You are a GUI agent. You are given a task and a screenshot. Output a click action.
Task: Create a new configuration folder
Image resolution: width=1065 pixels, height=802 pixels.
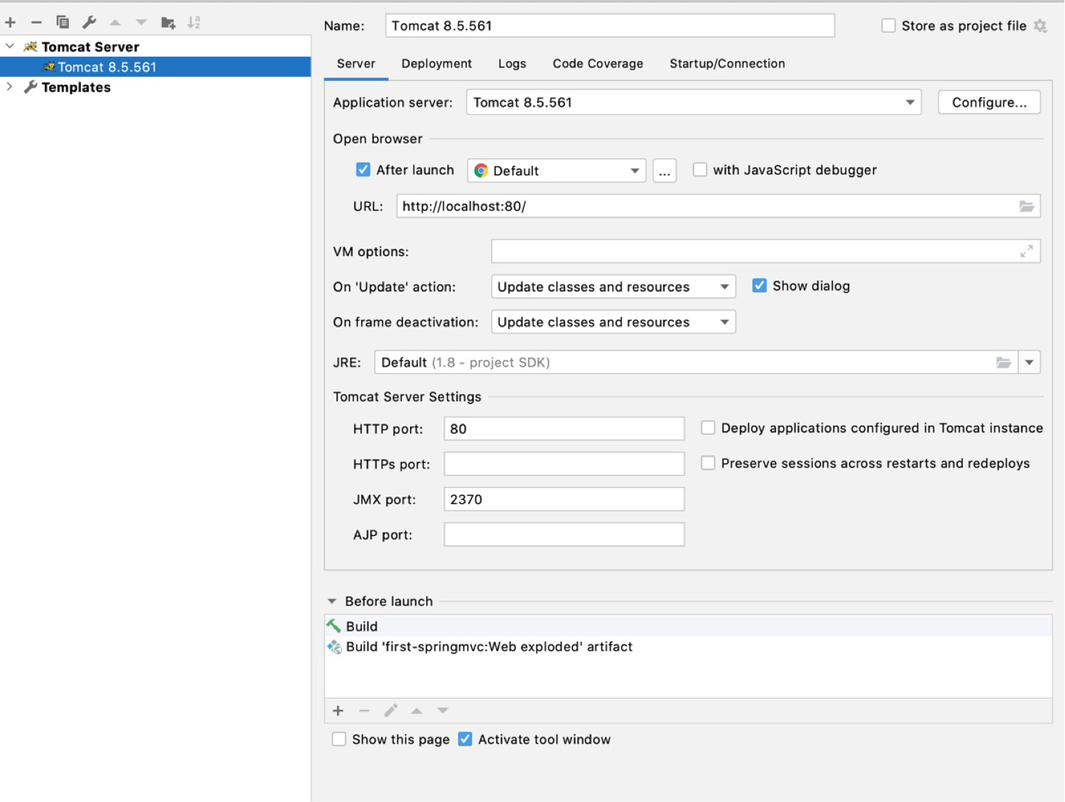click(168, 23)
